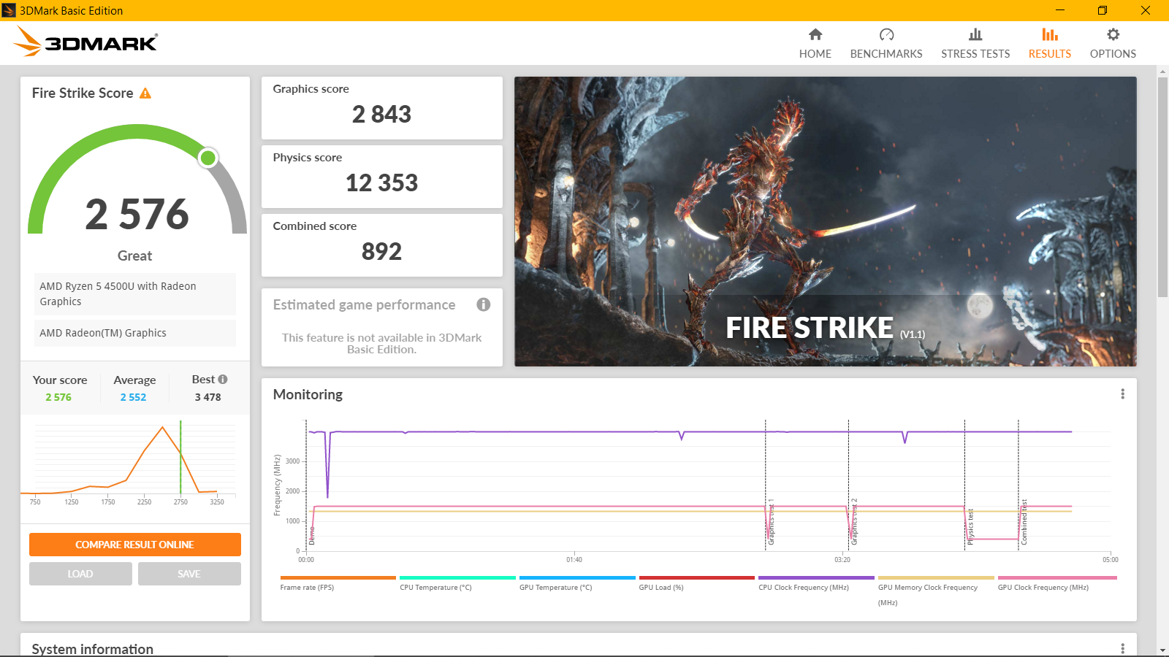Click the Best score 3 478
This screenshot has height=657, width=1169.
click(x=207, y=397)
